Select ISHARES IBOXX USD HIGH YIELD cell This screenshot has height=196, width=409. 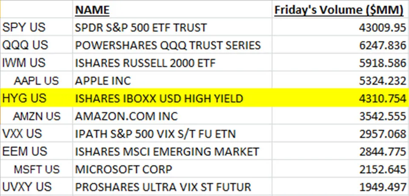159,98
